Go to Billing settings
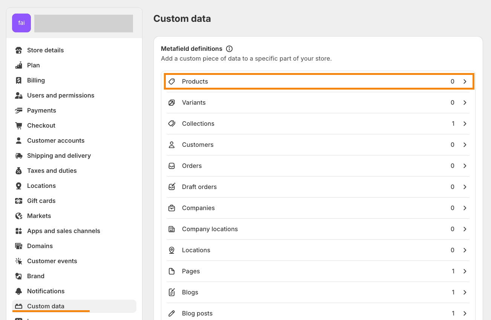The image size is (491, 320). pyautogui.click(x=74, y=80)
